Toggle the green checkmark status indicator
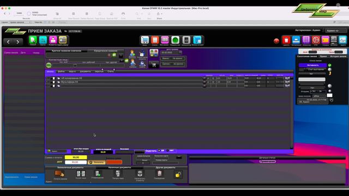 click(329, 65)
